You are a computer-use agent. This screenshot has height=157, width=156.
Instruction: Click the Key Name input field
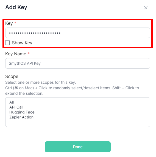point(78,63)
